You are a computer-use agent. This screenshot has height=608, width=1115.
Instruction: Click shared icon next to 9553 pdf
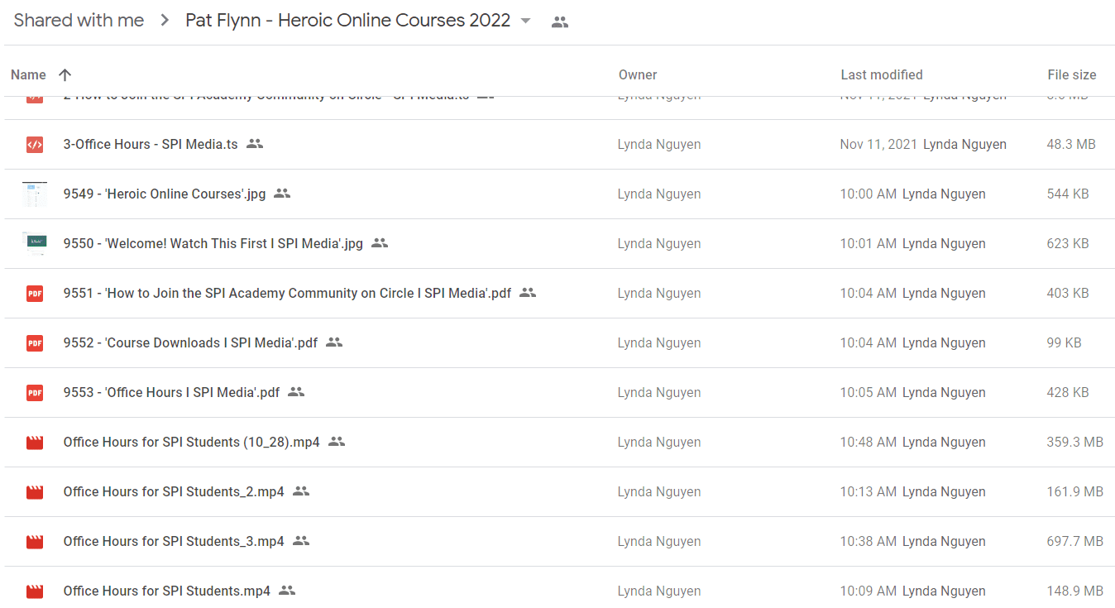point(296,392)
